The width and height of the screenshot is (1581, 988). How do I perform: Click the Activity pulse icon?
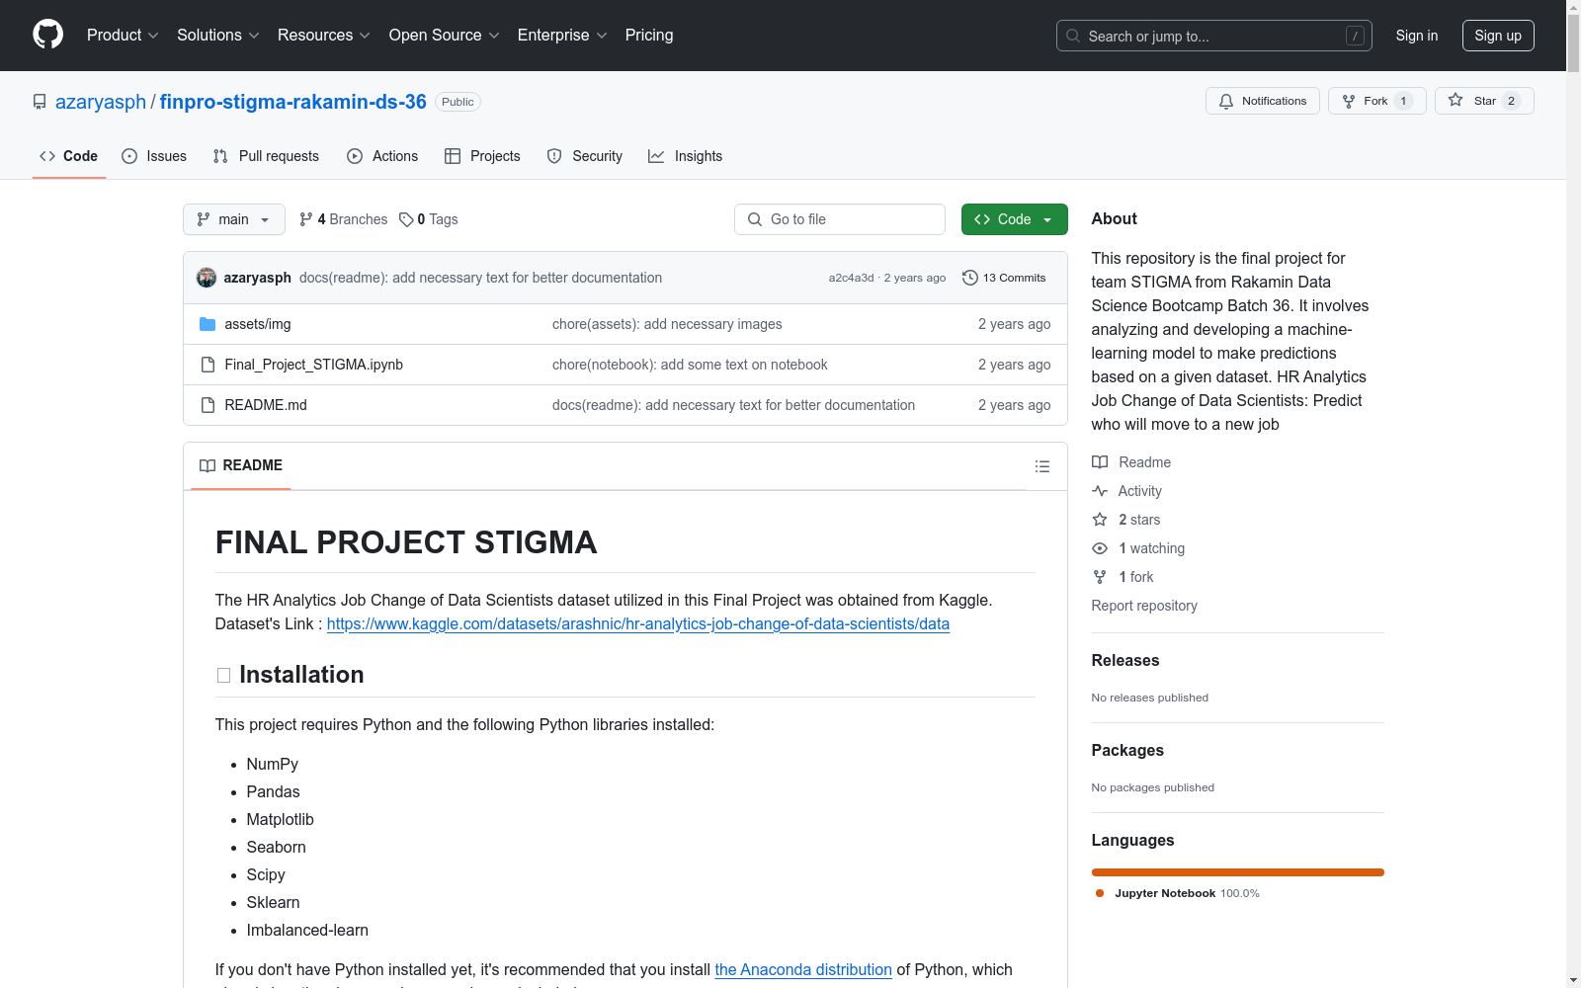(1100, 491)
